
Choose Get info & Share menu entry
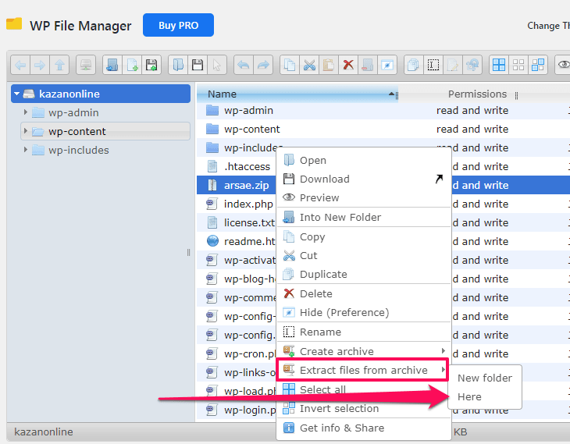364,428
